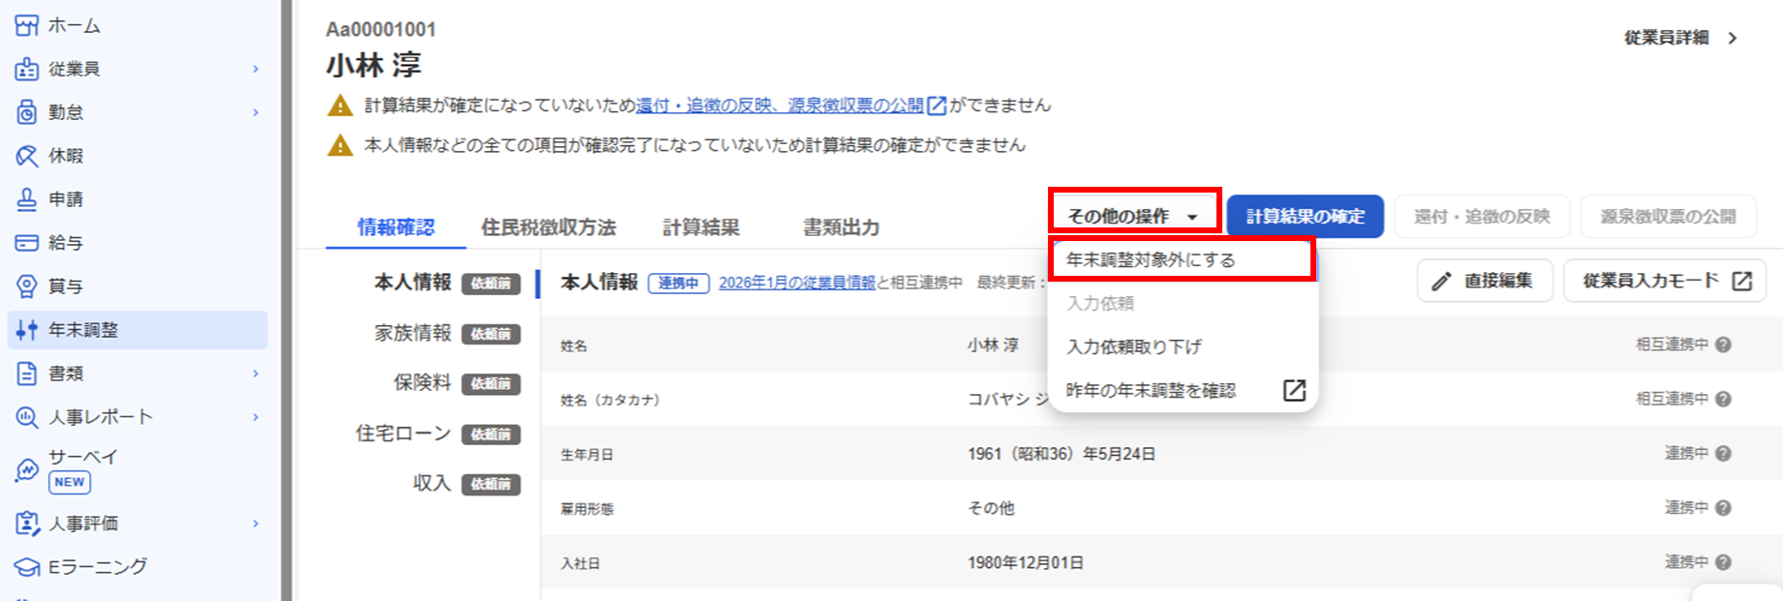Click the 給与 card icon in sidebar
This screenshot has height=601, width=1783.
(26, 243)
